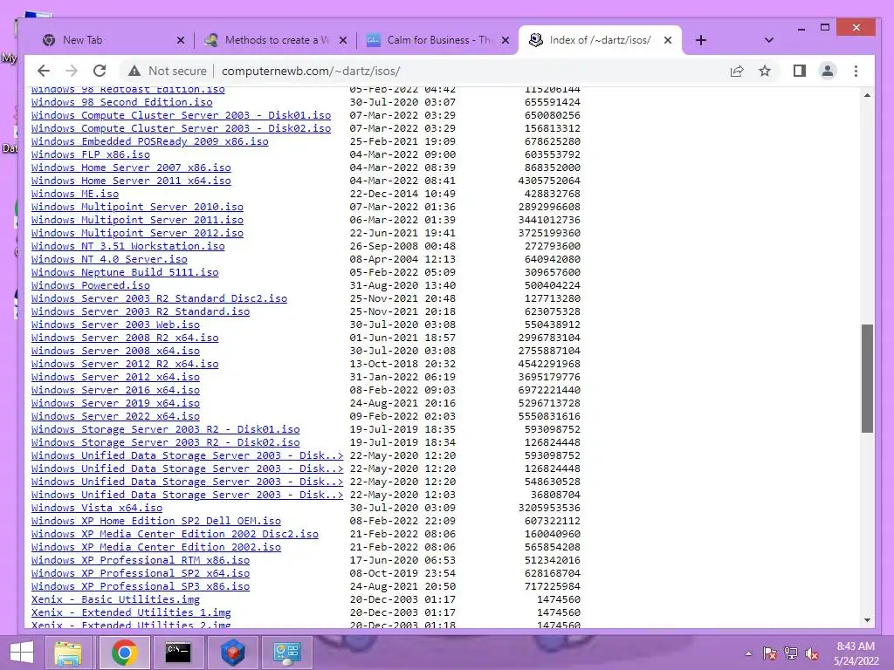The height and width of the screenshot is (670, 894).
Task: Open Windows Server 2003 Web.iso link
Action: (116, 325)
